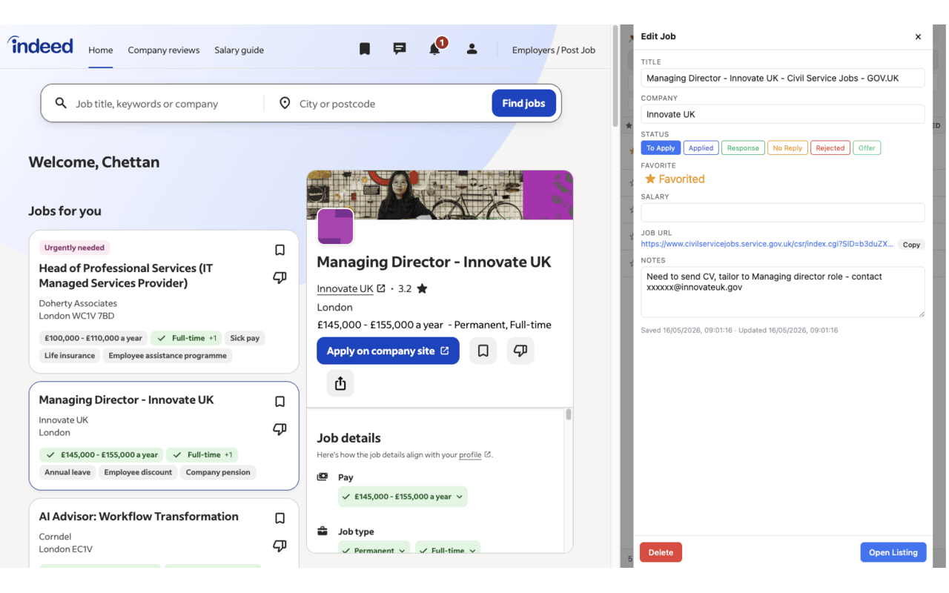Screen dimensions: 949x593
Task: Open Salary guide tab
Action: point(239,50)
